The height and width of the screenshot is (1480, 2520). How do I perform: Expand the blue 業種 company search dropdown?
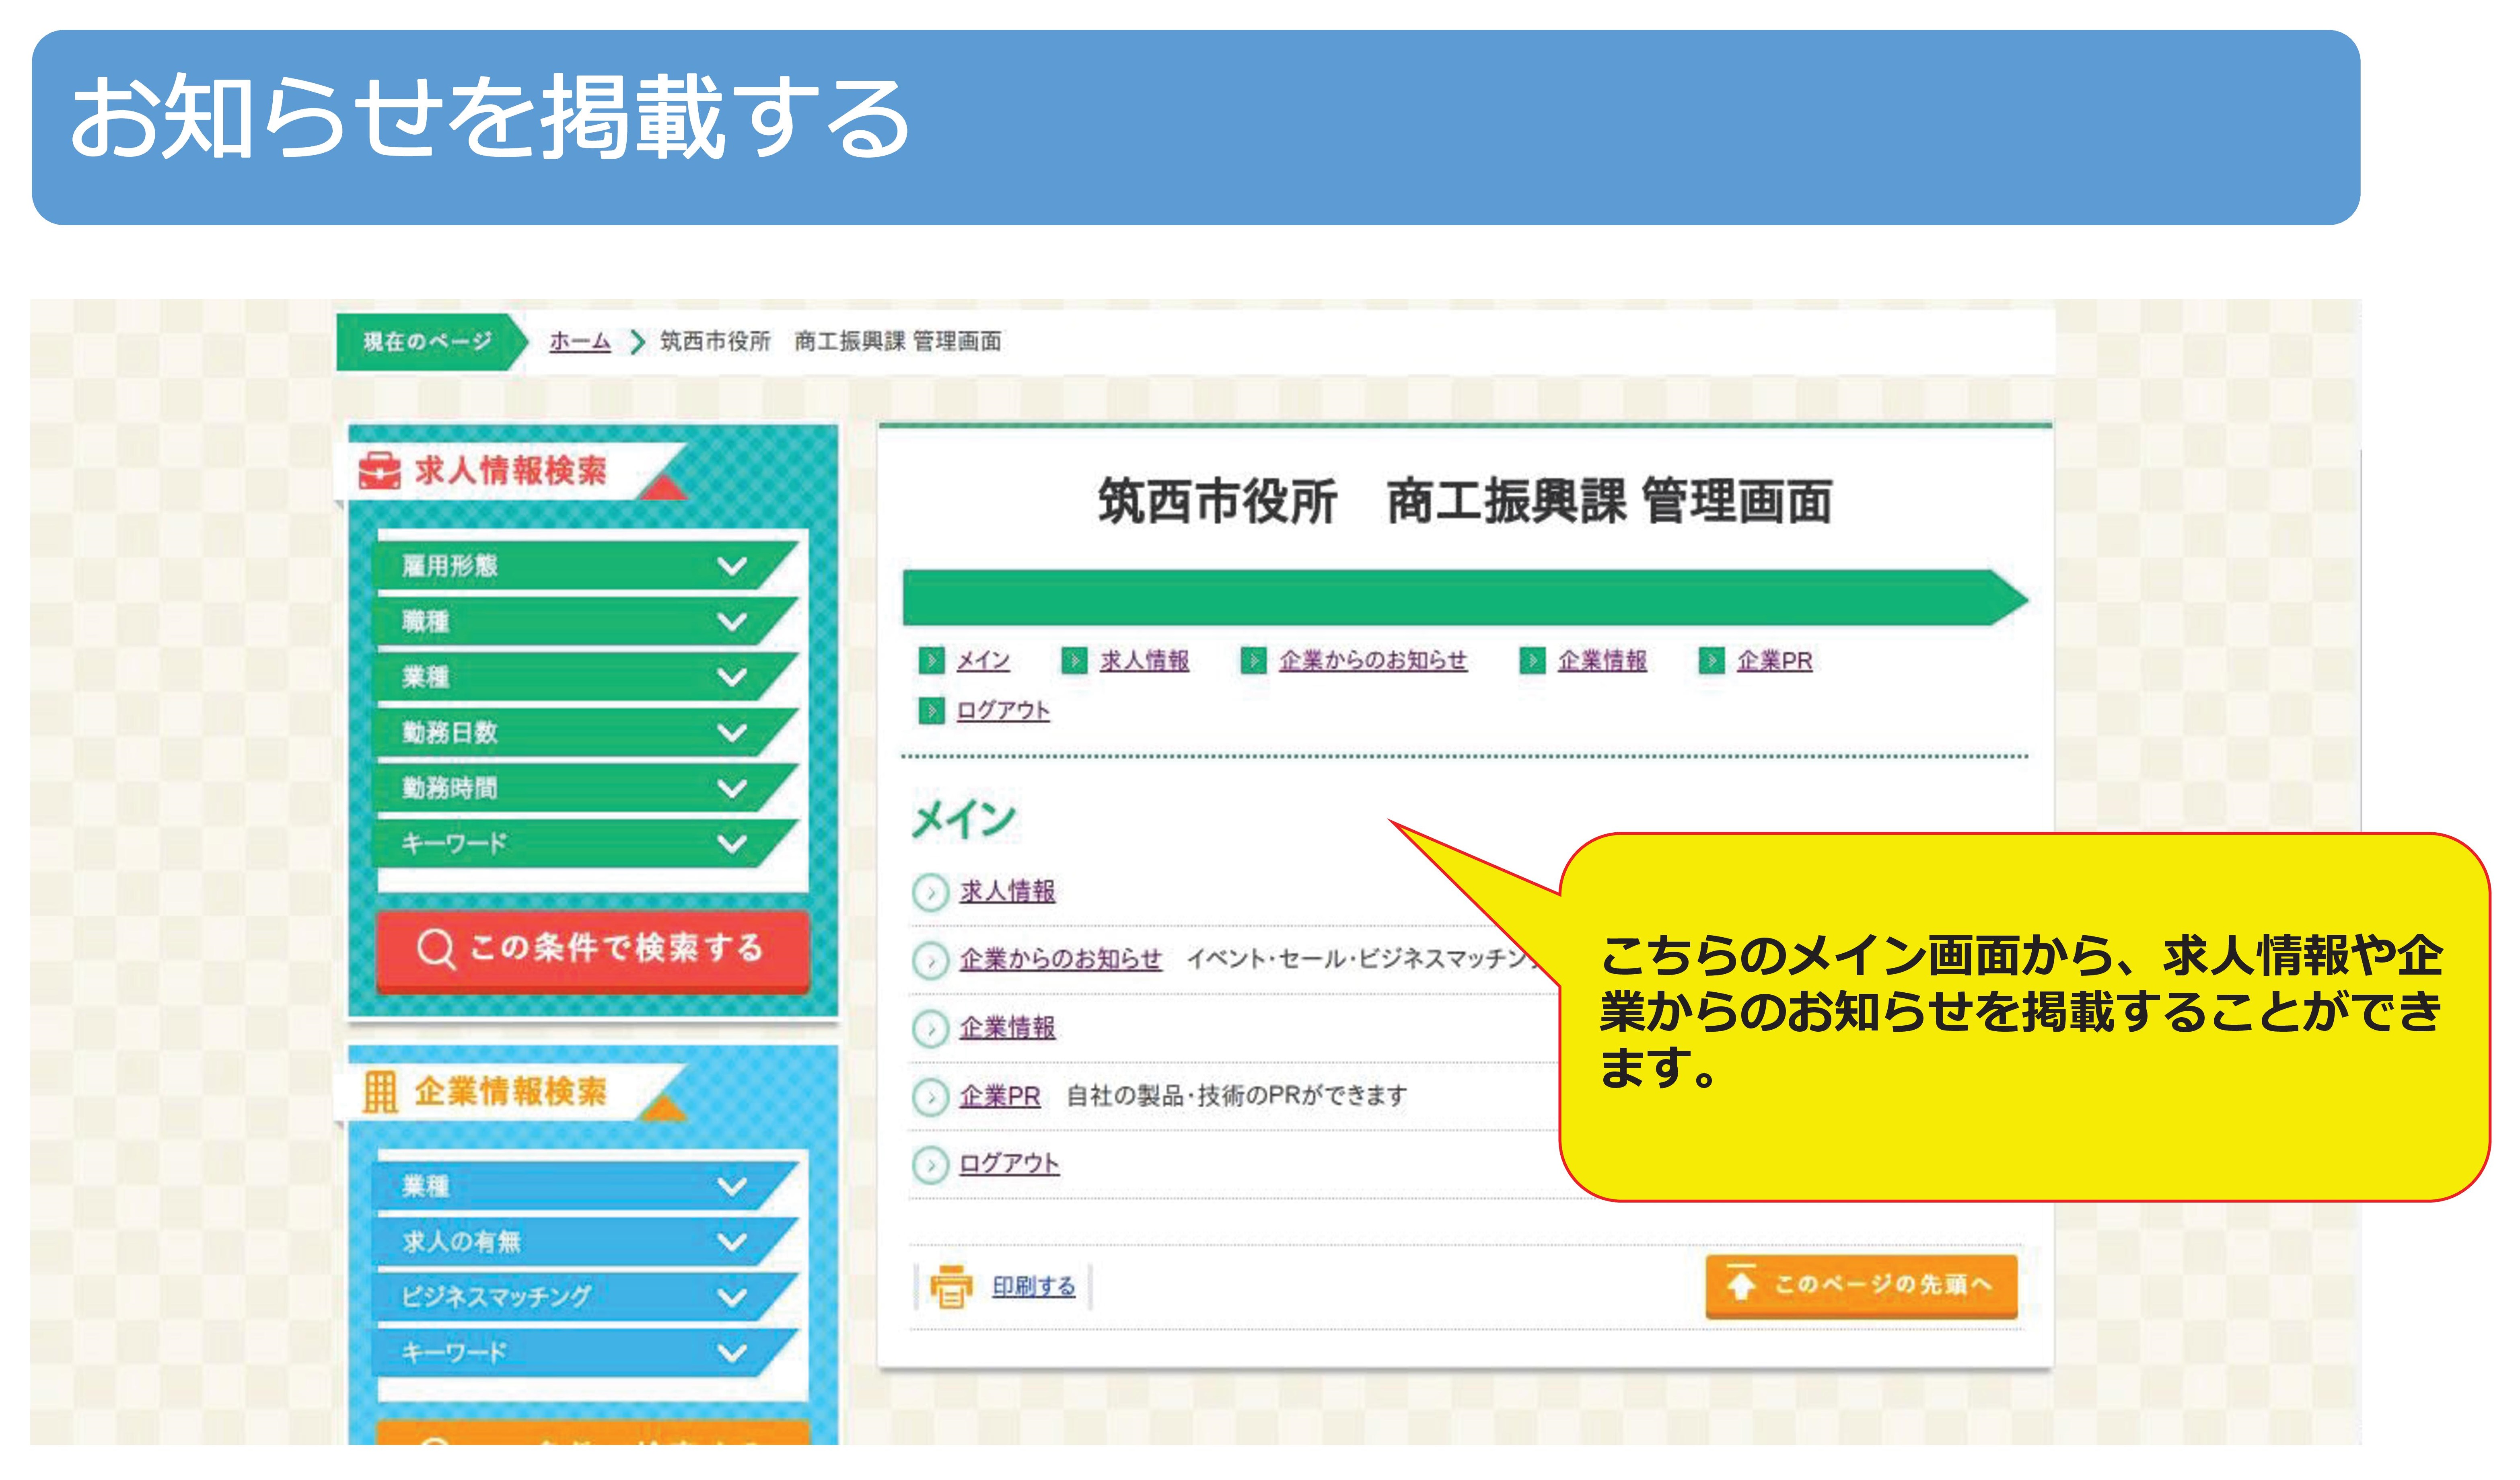coord(585,1186)
